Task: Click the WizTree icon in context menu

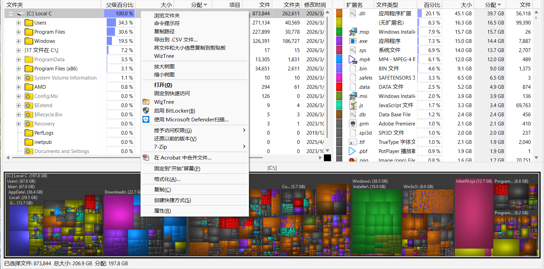Action: pos(146,102)
